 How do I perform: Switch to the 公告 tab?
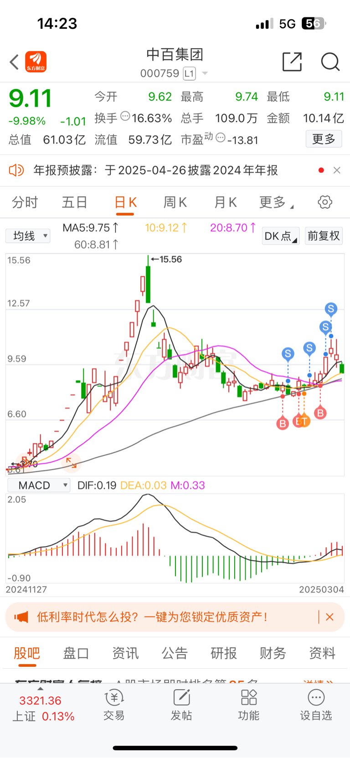[175, 653]
